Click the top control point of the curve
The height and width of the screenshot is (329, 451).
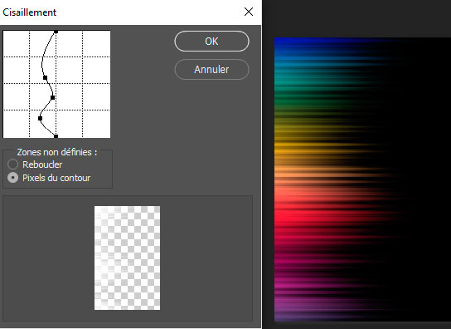tap(56, 32)
